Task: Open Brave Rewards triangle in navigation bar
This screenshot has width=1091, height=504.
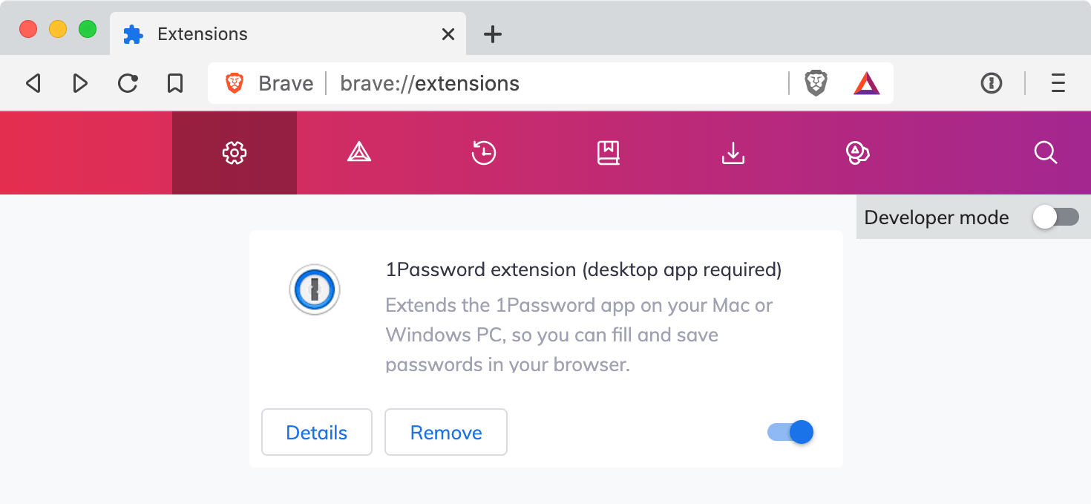Action: (x=359, y=153)
